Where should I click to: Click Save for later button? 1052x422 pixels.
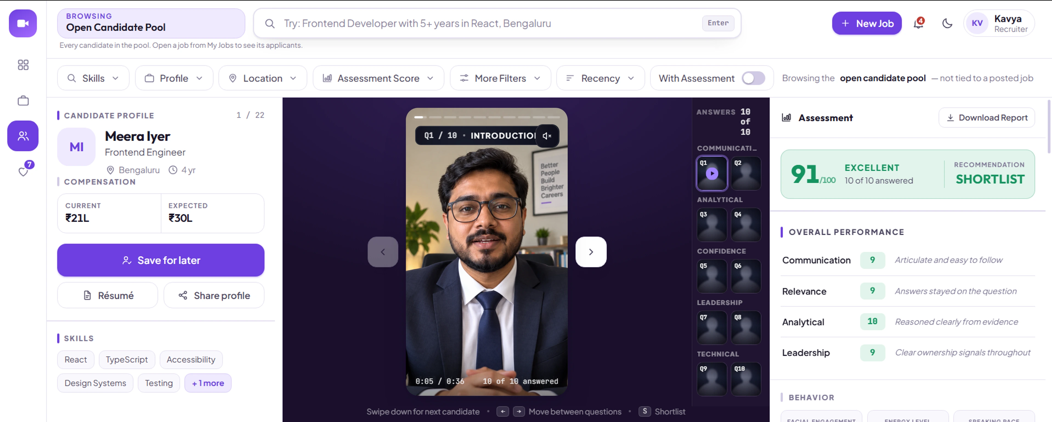coord(160,260)
